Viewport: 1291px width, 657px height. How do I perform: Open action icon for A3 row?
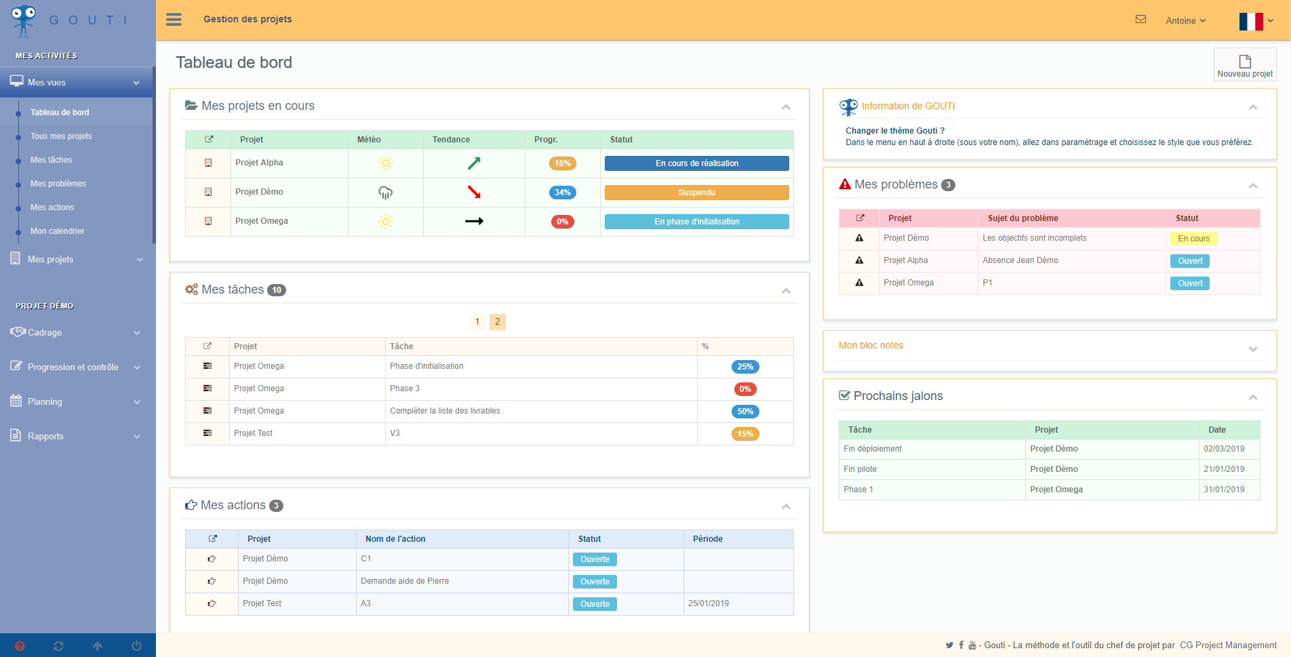[x=212, y=603]
